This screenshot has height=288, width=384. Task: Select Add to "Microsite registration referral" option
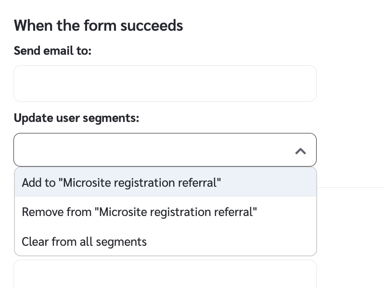click(121, 183)
